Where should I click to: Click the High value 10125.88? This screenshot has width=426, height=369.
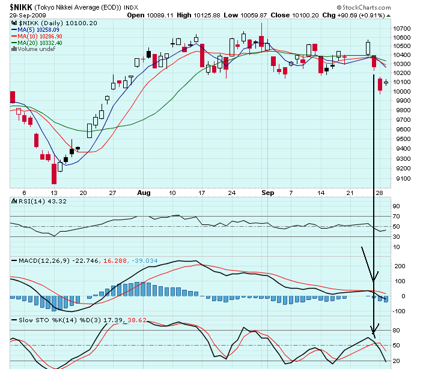click(207, 16)
